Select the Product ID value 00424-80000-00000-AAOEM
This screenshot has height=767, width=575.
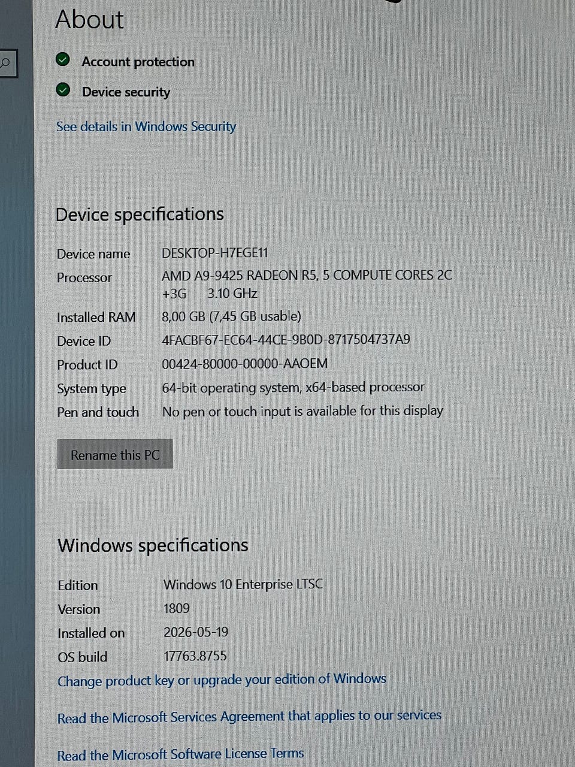point(245,364)
